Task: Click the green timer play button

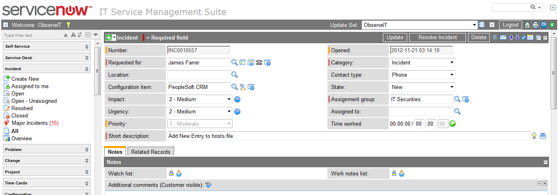Action: tap(453, 124)
